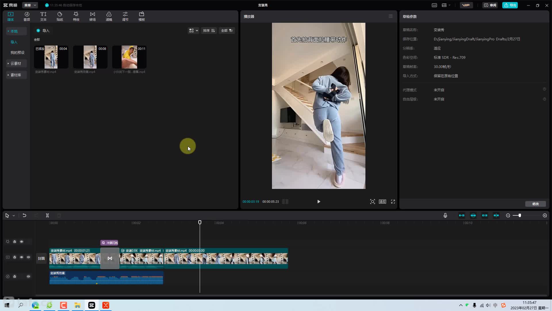Click the 导出 export button
The width and height of the screenshot is (552, 311).
[510, 5]
